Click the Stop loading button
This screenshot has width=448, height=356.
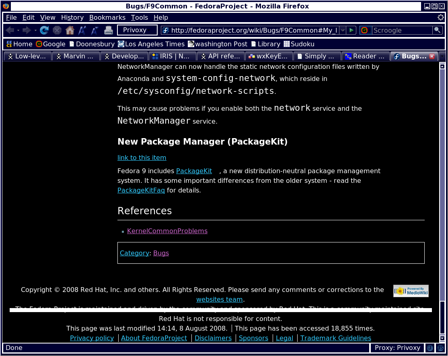pyautogui.click(x=57, y=30)
